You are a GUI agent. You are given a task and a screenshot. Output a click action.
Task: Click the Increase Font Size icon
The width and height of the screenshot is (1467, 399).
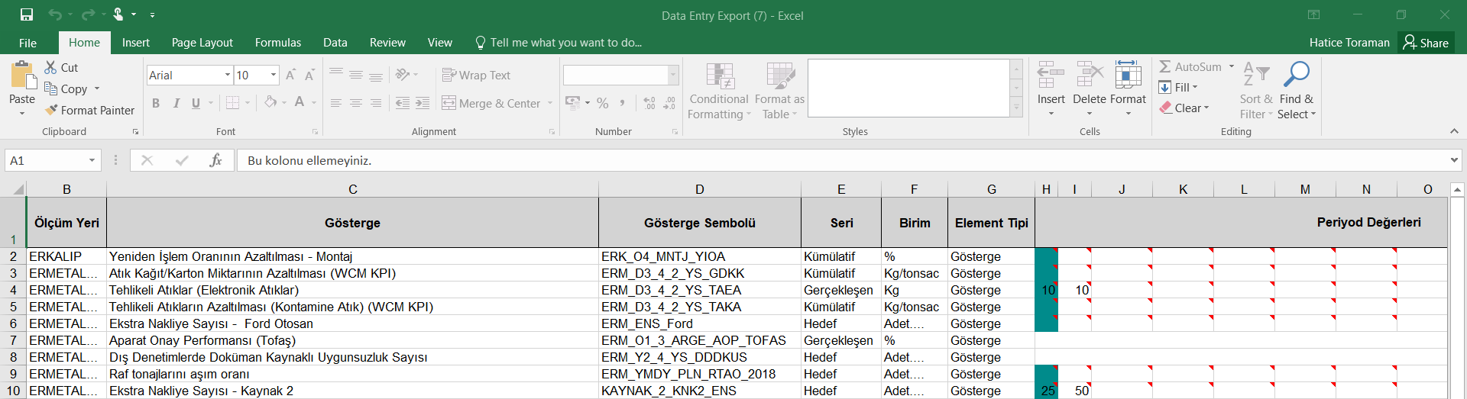290,75
